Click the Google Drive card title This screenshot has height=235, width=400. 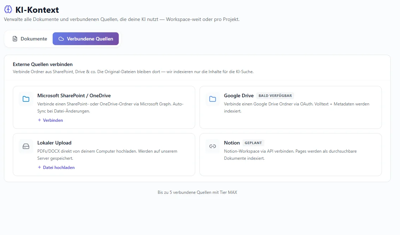239,95
